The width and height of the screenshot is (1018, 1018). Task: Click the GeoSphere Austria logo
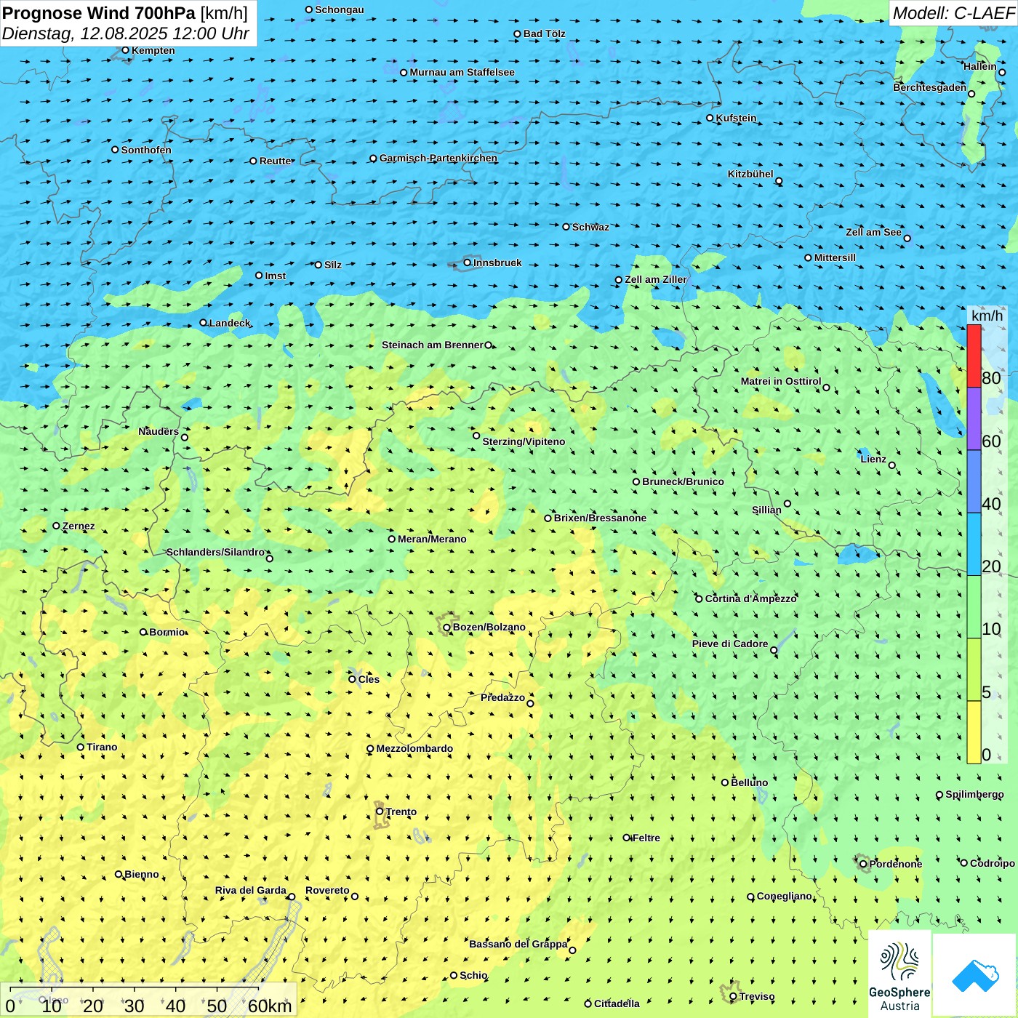899,974
